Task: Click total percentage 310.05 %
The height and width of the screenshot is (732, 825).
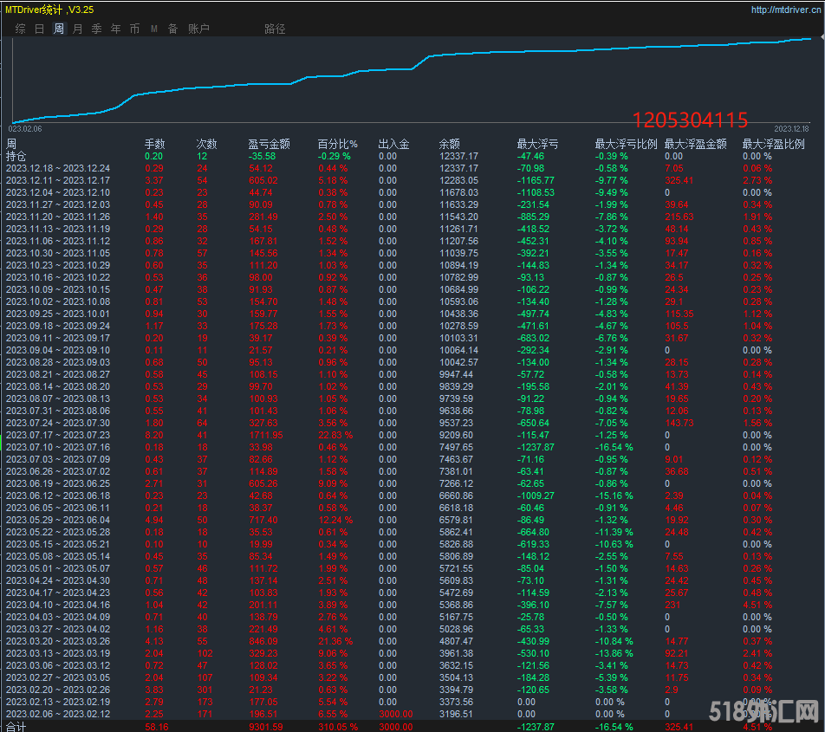Action: click(x=338, y=727)
